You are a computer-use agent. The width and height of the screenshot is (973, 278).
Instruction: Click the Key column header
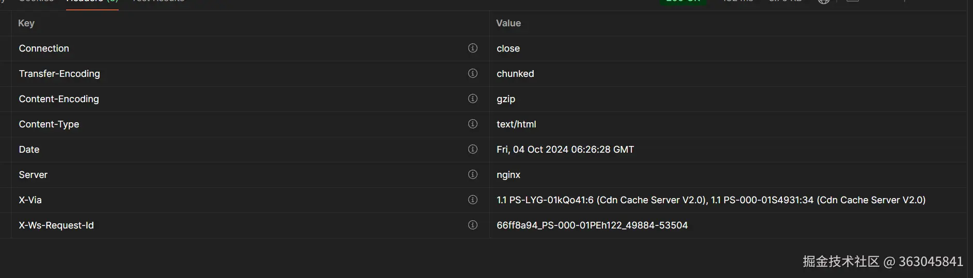[26, 23]
